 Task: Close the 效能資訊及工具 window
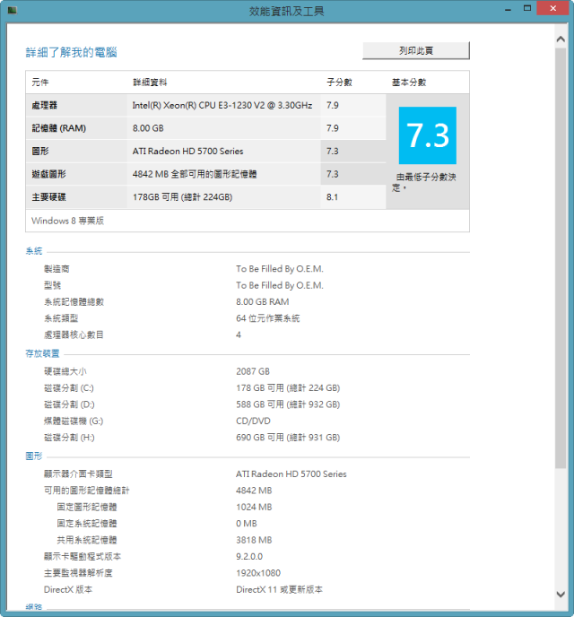[552, 8]
